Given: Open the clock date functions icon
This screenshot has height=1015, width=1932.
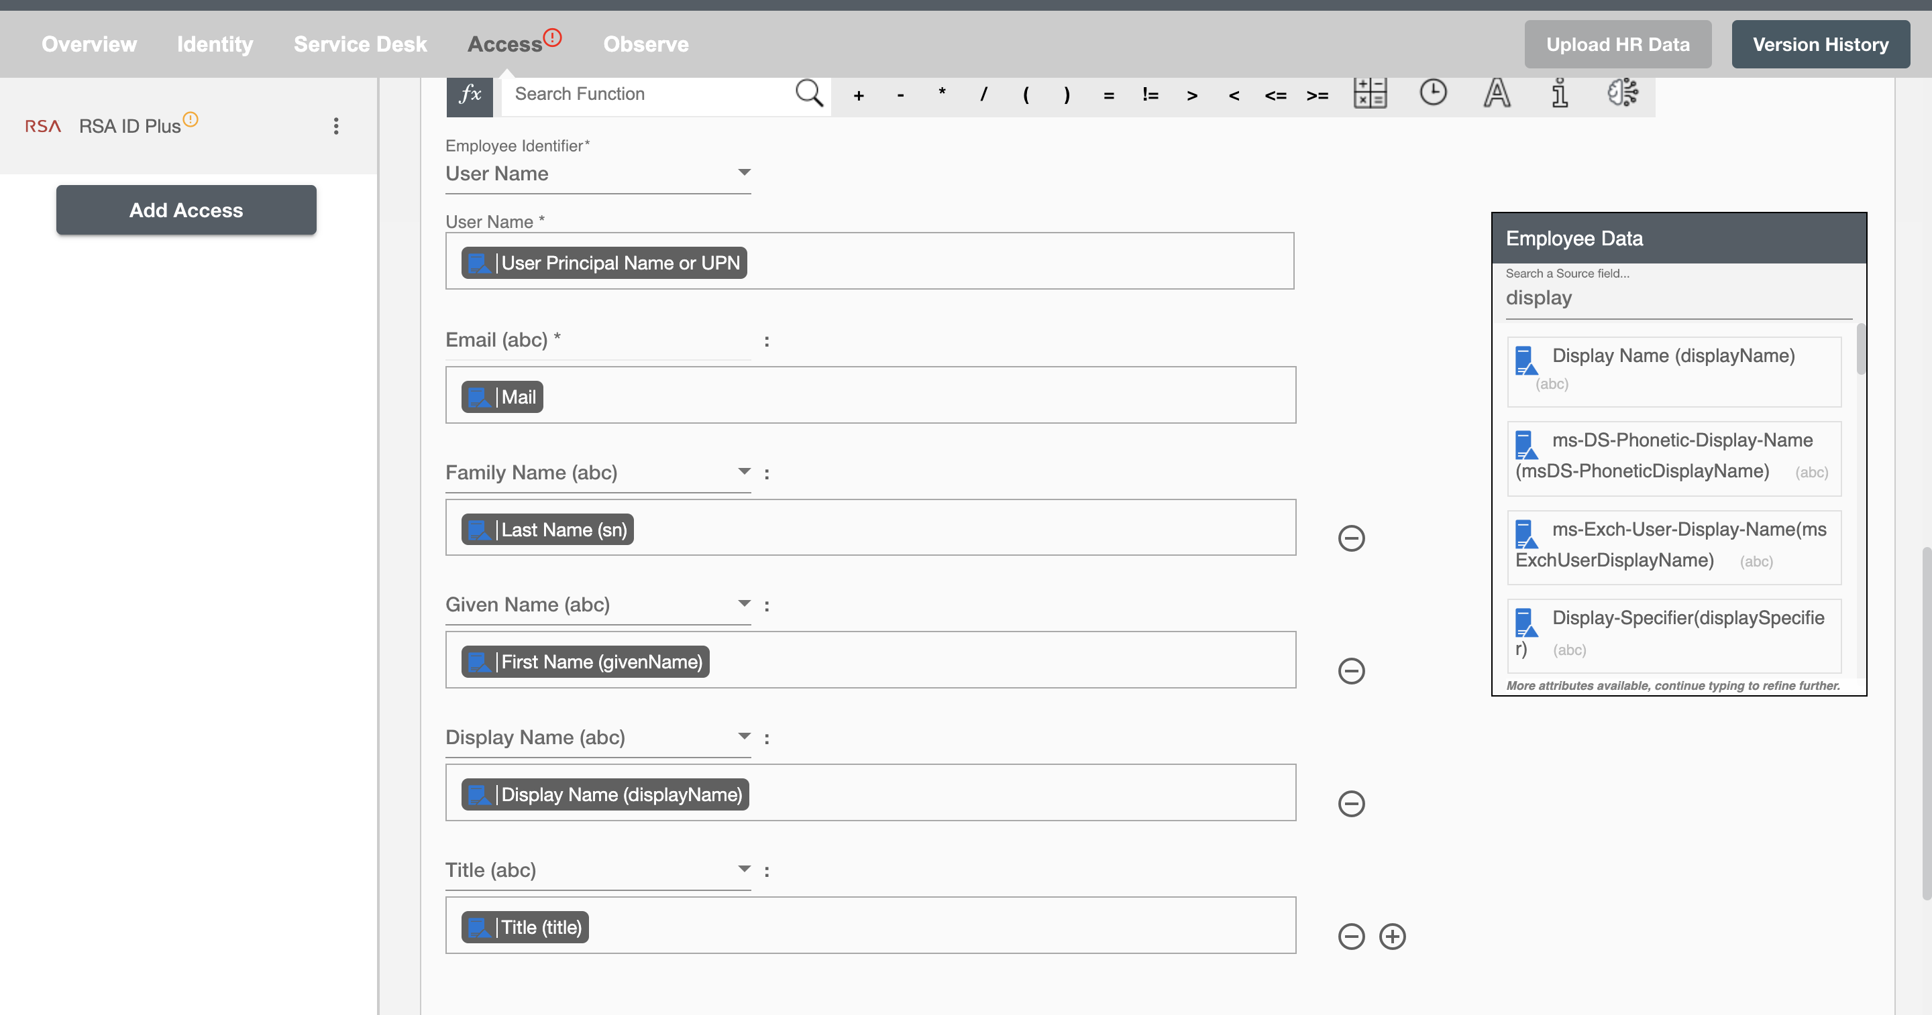Looking at the screenshot, I should point(1434,93).
